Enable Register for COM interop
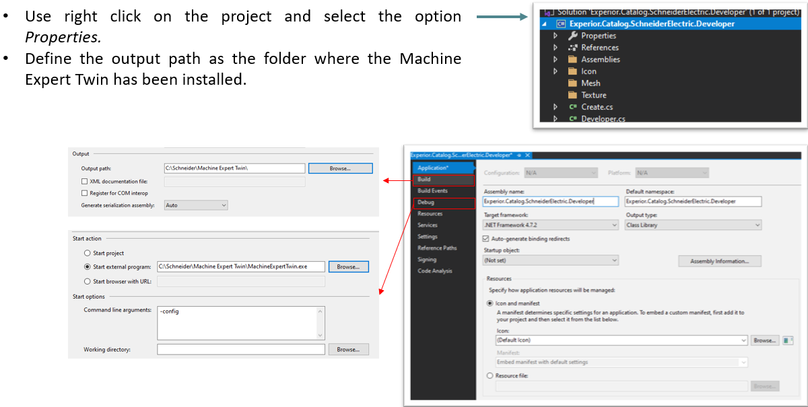Image resolution: width=808 pixels, height=407 pixels. [x=84, y=193]
